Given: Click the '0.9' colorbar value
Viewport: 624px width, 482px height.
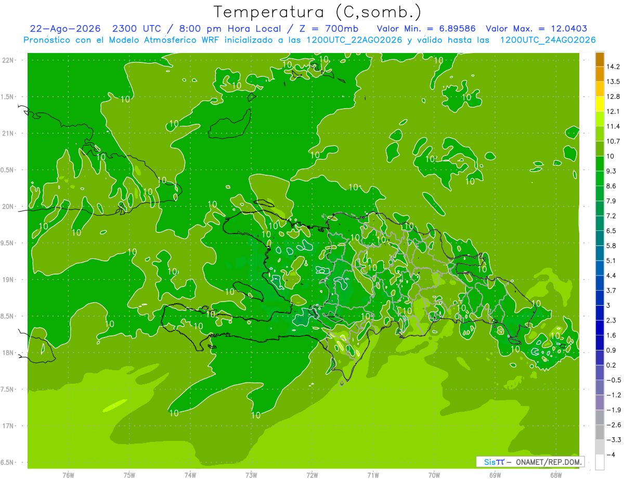Looking at the screenshot, I should coord(611,350).
